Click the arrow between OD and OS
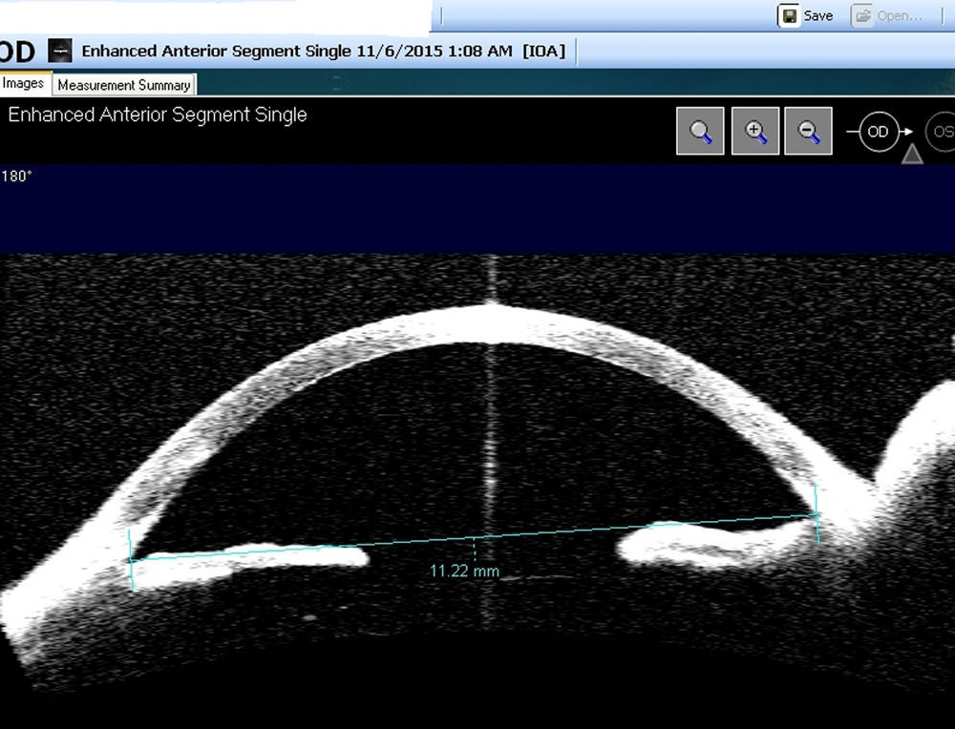This screenshot has width=955, height=729. click(x=907, y=132)
